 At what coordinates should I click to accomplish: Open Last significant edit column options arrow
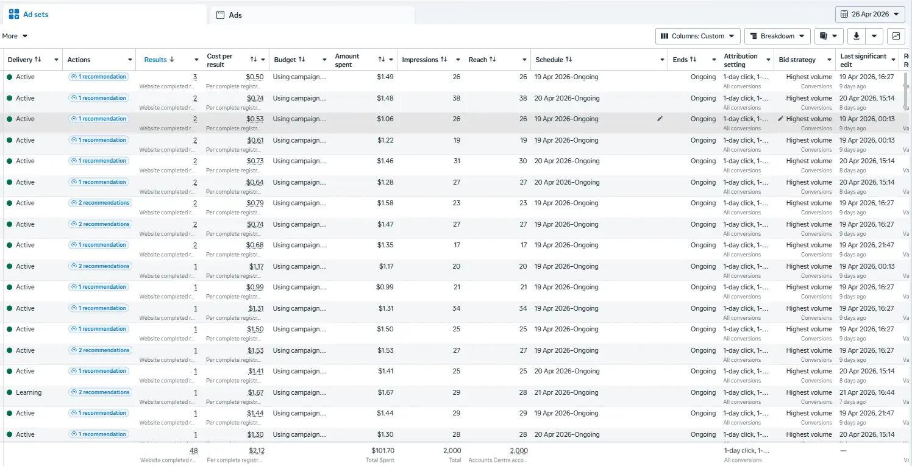tap(893, 60)
